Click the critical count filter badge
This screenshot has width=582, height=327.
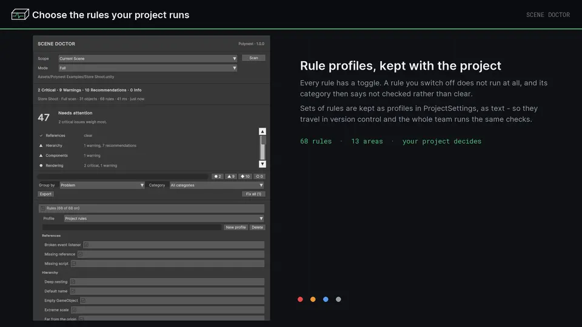(218, 176)
